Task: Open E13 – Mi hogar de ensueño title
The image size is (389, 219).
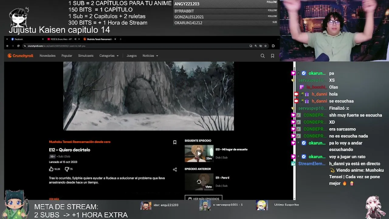Action: point(232,149)
